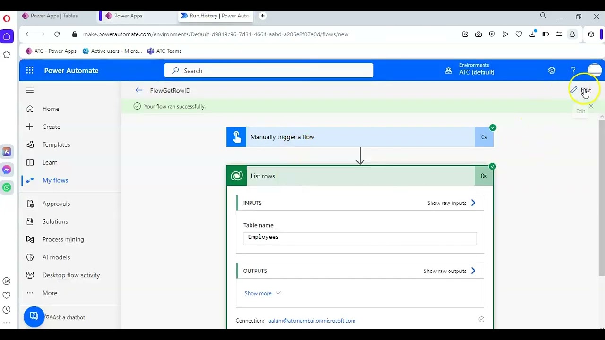Collapse the List rows action header

pos(360,176)
